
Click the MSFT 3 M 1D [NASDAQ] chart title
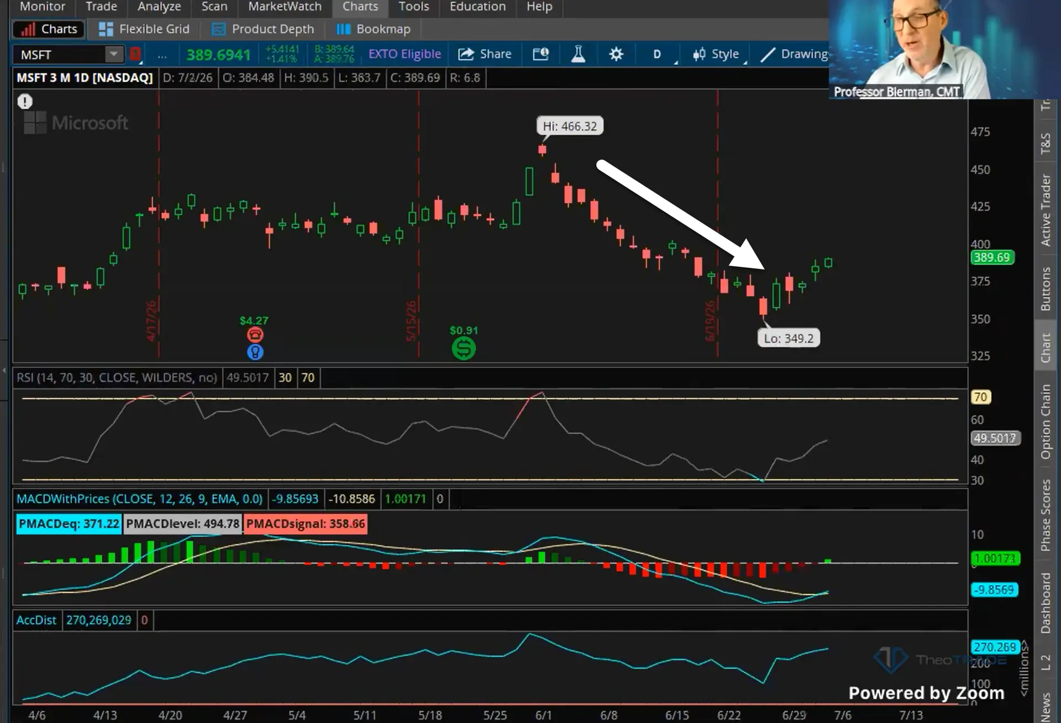(85, 78)
